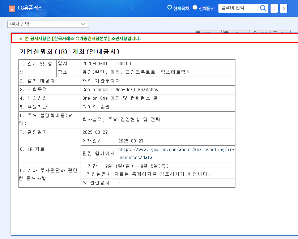Click the 게재일시 label cell
298x239 pixels.
99,141
